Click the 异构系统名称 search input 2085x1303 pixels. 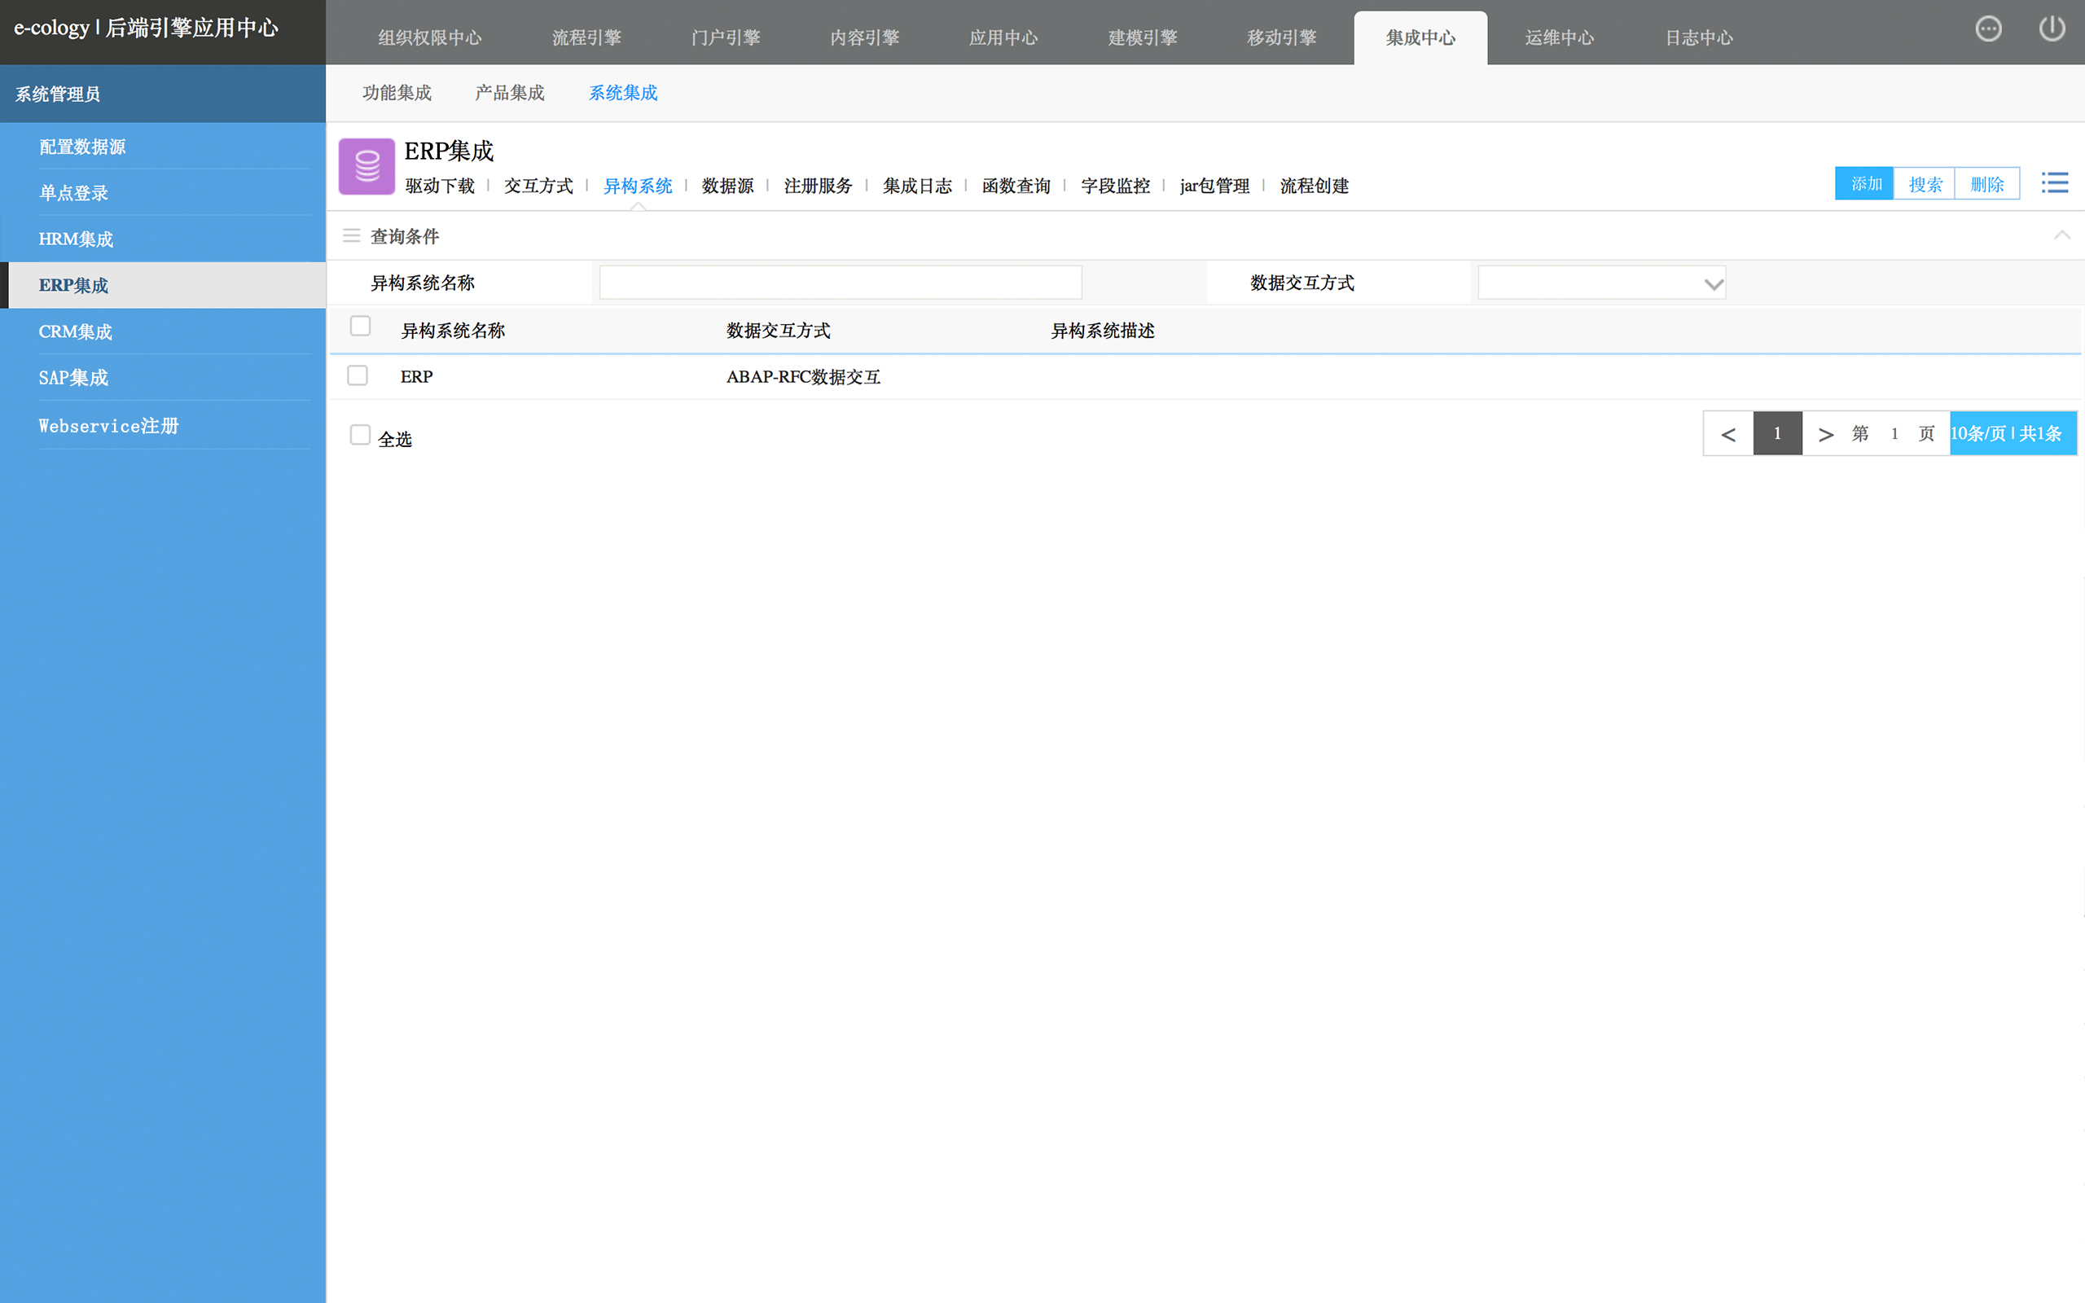click(x=840, y=283)
